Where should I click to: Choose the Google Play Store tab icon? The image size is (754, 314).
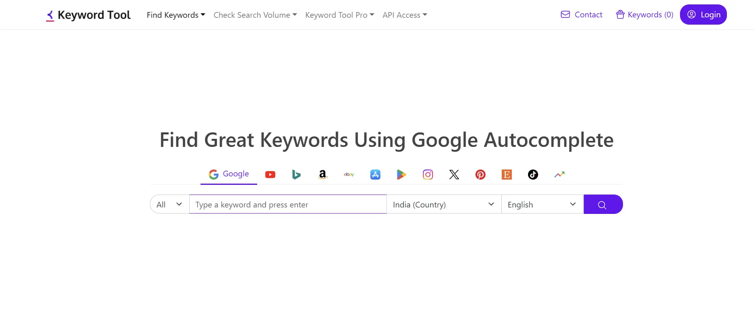click(401, 174)
